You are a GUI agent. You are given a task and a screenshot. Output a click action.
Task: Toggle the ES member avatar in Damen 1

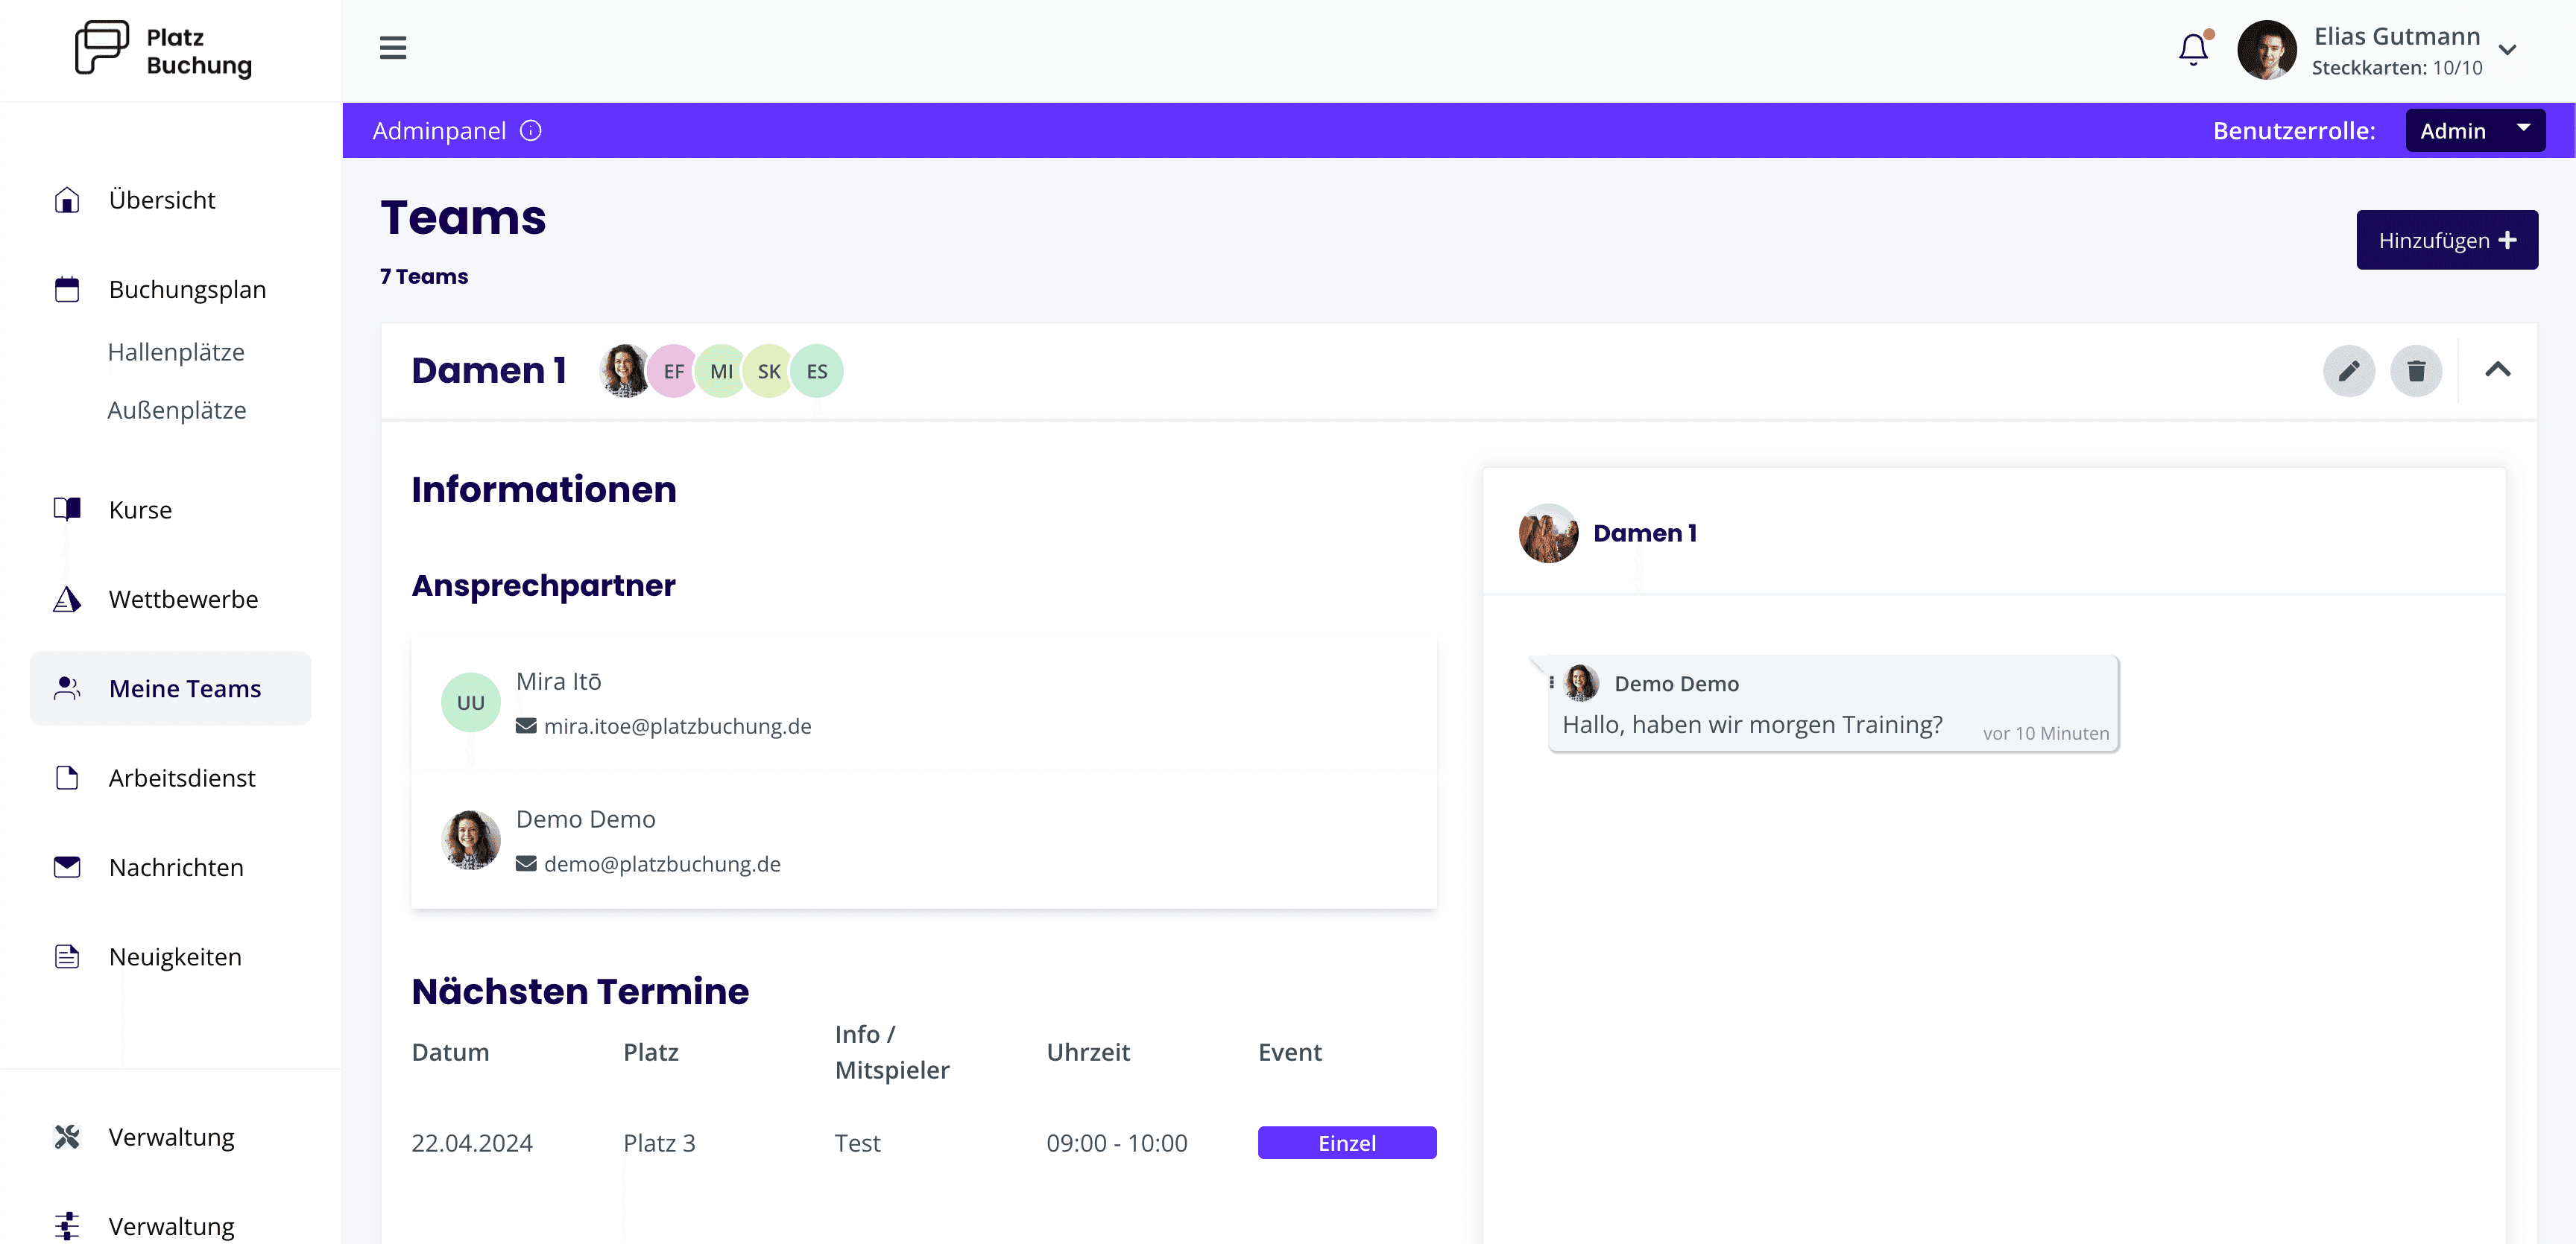click(816, 371)
